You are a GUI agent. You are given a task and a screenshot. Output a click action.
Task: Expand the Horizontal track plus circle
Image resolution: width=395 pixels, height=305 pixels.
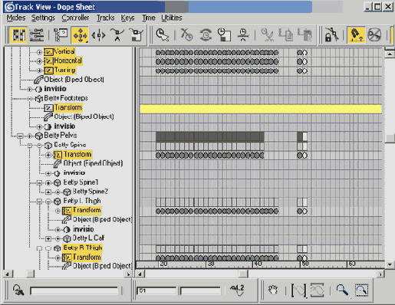point(39,61)
